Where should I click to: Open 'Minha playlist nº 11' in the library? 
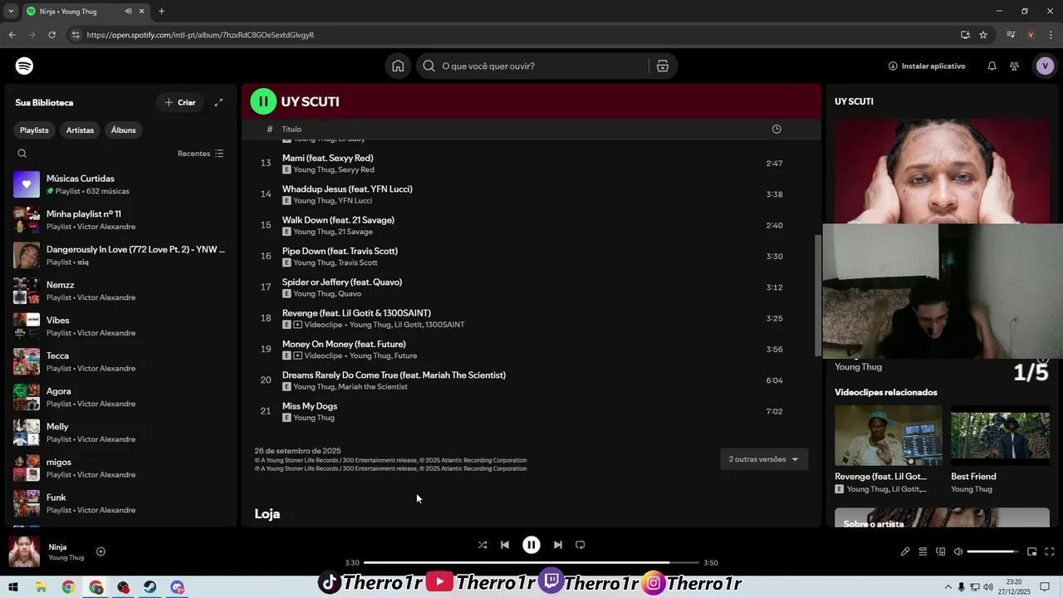click(x=120, y=220)
